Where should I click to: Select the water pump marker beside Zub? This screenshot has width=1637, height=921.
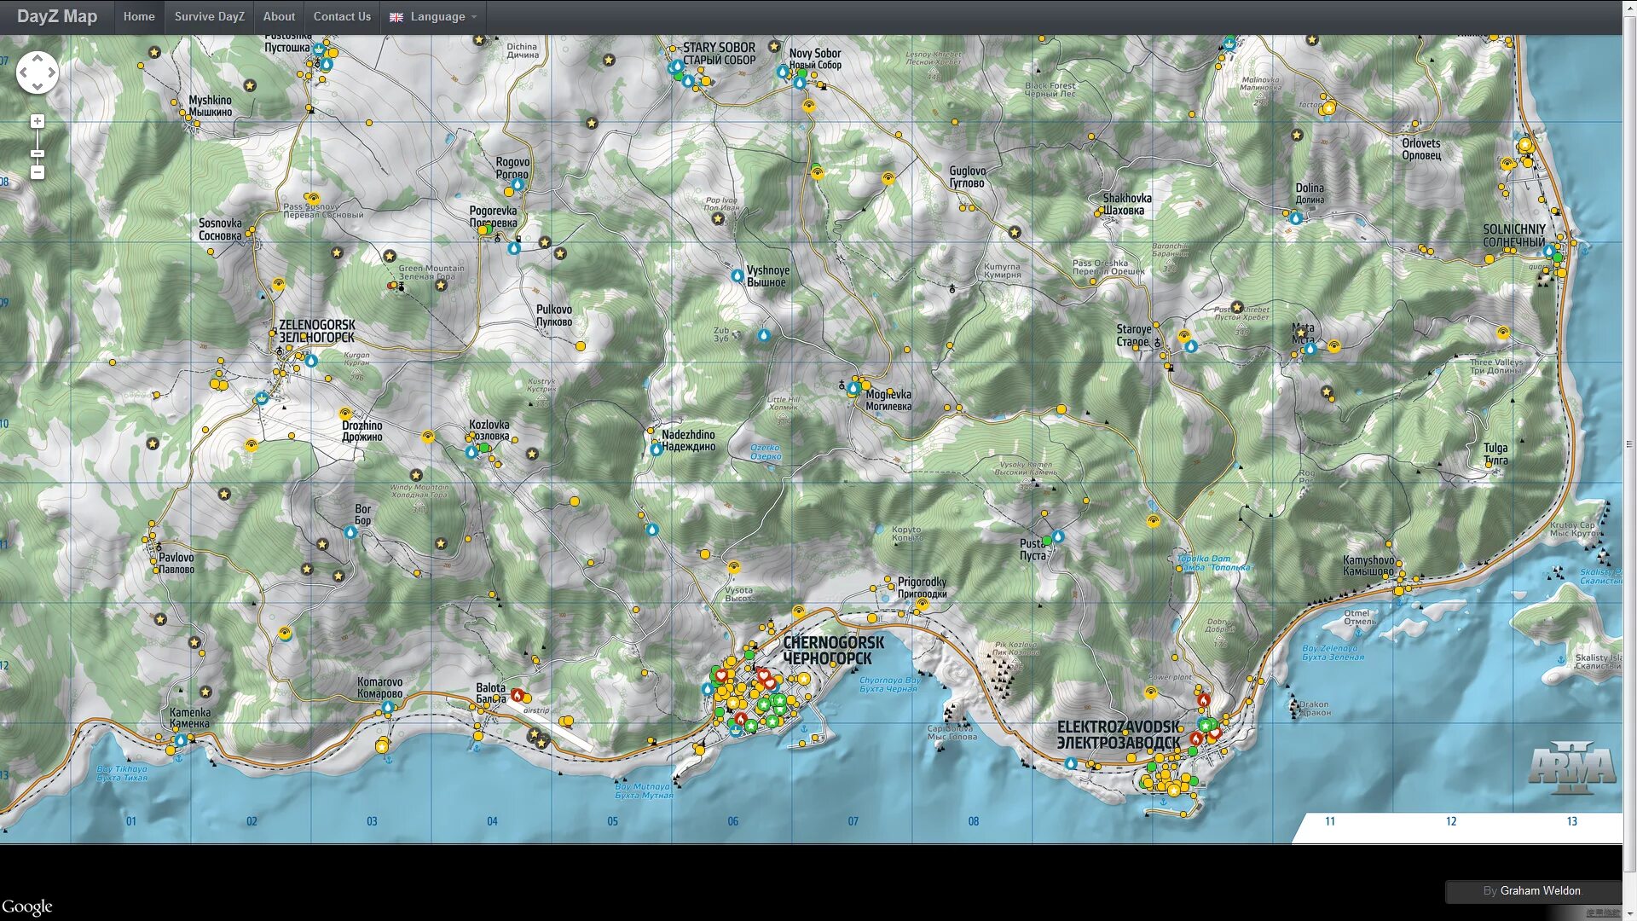pos(764,335)
